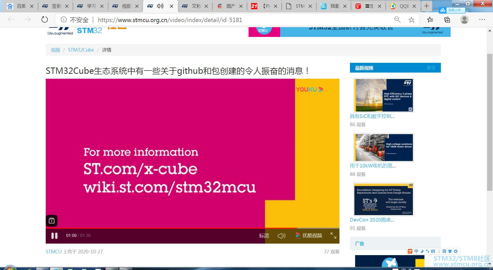Screen dimensions: 493x270
Task: Click the 01:09 elapsed time readout
Action: pyautogui.click(x=71, y=235)
